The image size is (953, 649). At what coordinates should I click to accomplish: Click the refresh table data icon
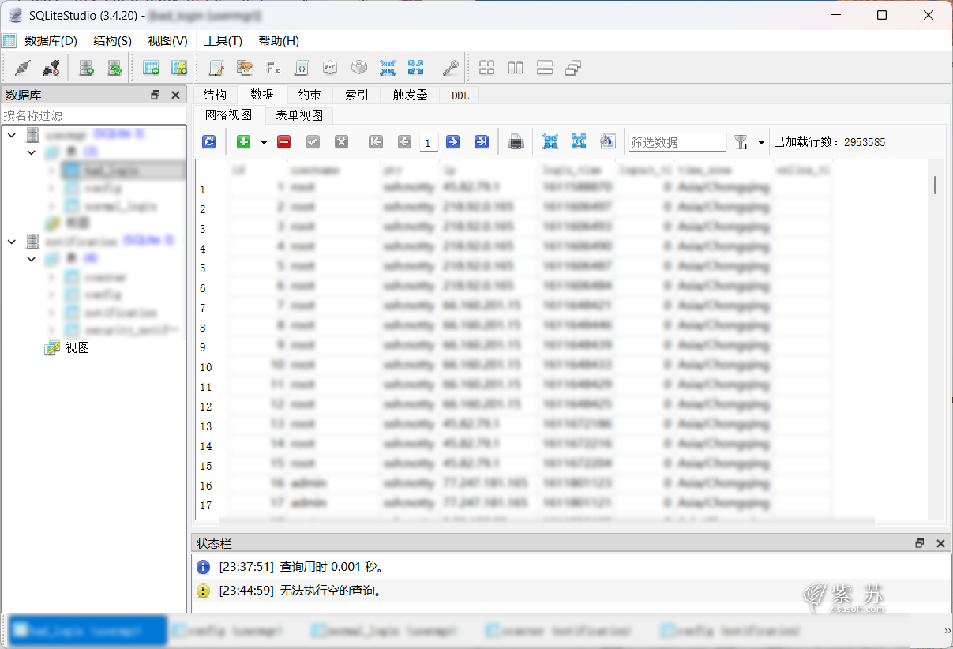[x=209, y=142]
